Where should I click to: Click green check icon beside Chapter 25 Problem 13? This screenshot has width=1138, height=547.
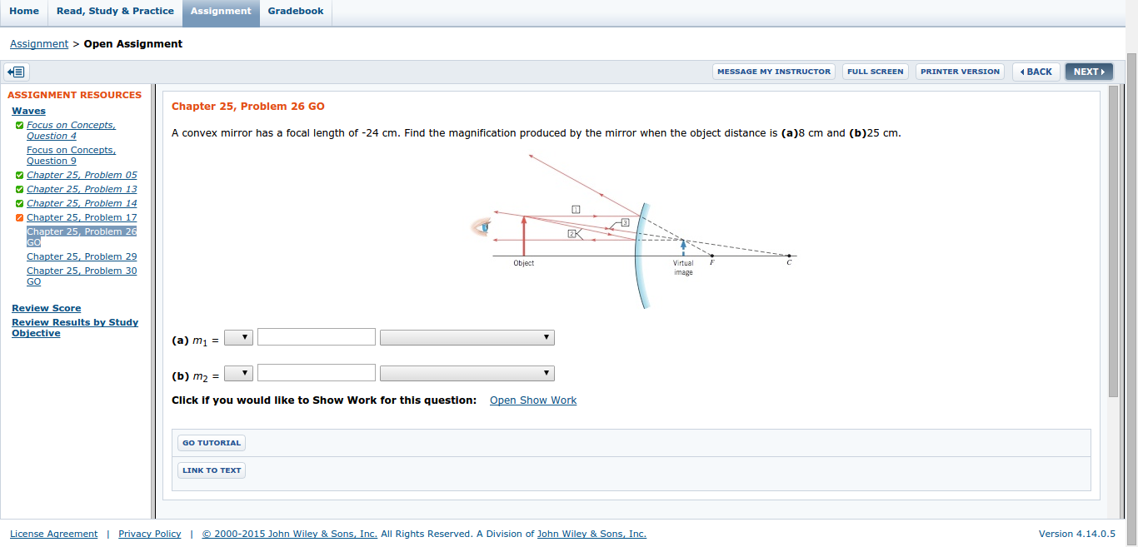coord(18,189)
